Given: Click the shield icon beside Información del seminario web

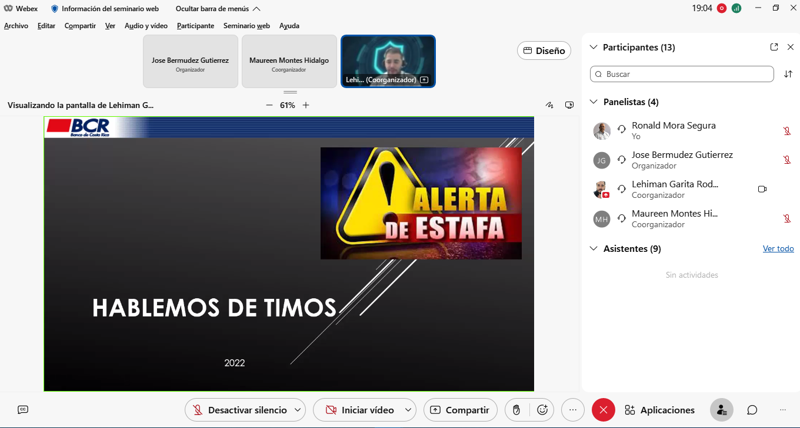Looking at the screenshot, I should tap(55, 9).
